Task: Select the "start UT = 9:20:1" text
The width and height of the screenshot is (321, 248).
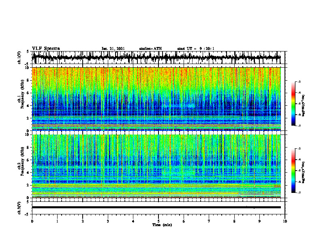Action: (196, 49)
